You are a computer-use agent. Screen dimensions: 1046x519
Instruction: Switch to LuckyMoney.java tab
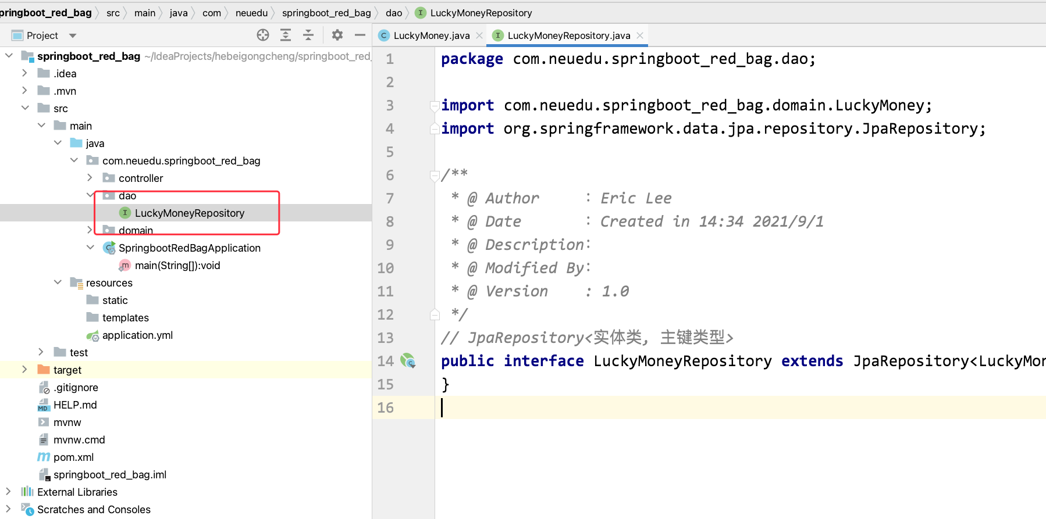click(431, 35)
